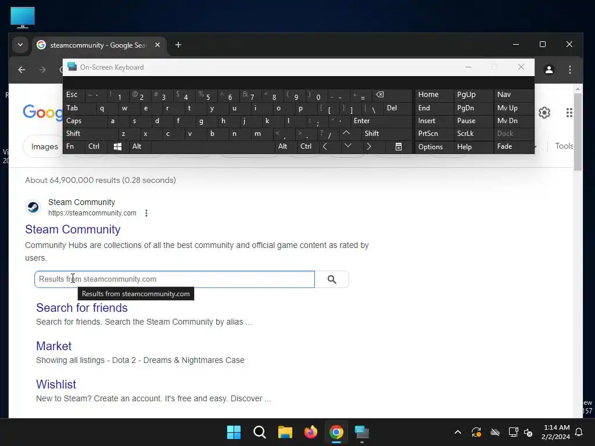Open the Wishlist sitelink
Screen dimensions: 595x446
tap(56, 384)
